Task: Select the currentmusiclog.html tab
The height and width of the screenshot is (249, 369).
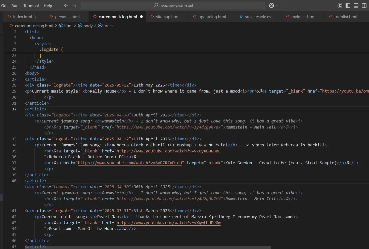Action: (118, 17)
